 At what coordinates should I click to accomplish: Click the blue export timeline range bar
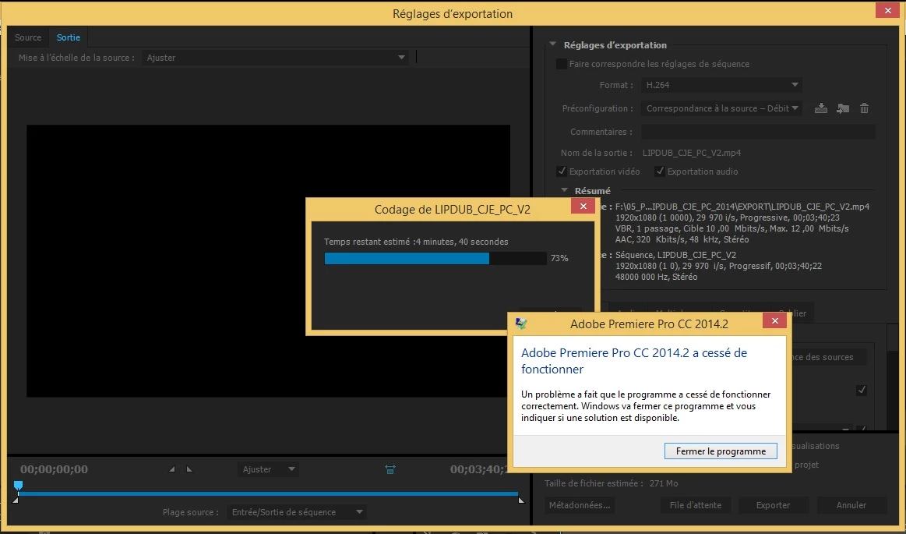point(267,494)
